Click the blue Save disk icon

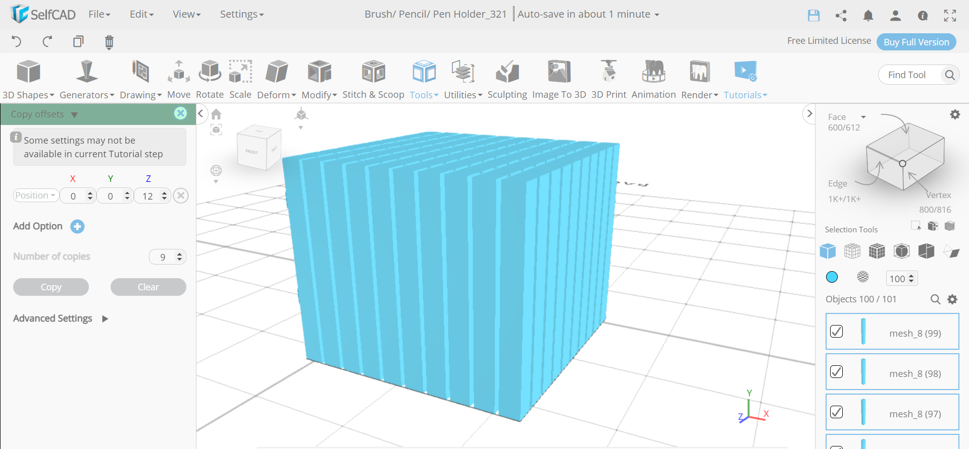point(813,15)
